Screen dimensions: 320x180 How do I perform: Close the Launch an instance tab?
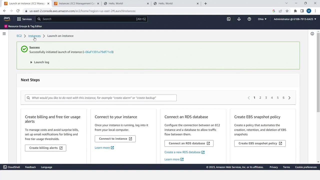(48, 3)
